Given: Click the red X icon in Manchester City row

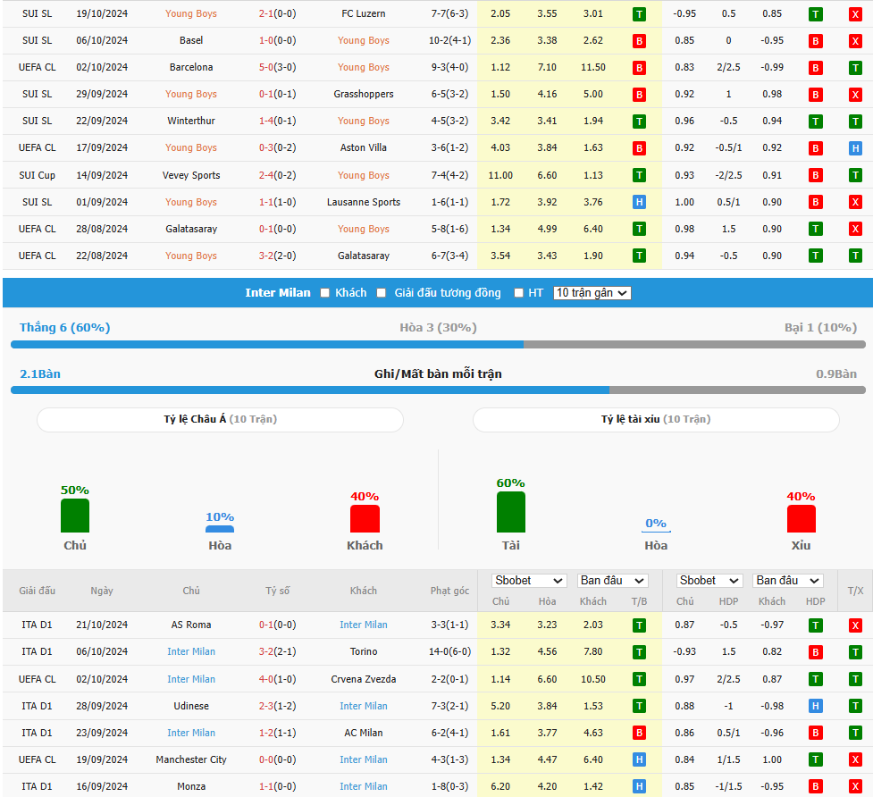Looking at the screenshot, I should 855,760.
